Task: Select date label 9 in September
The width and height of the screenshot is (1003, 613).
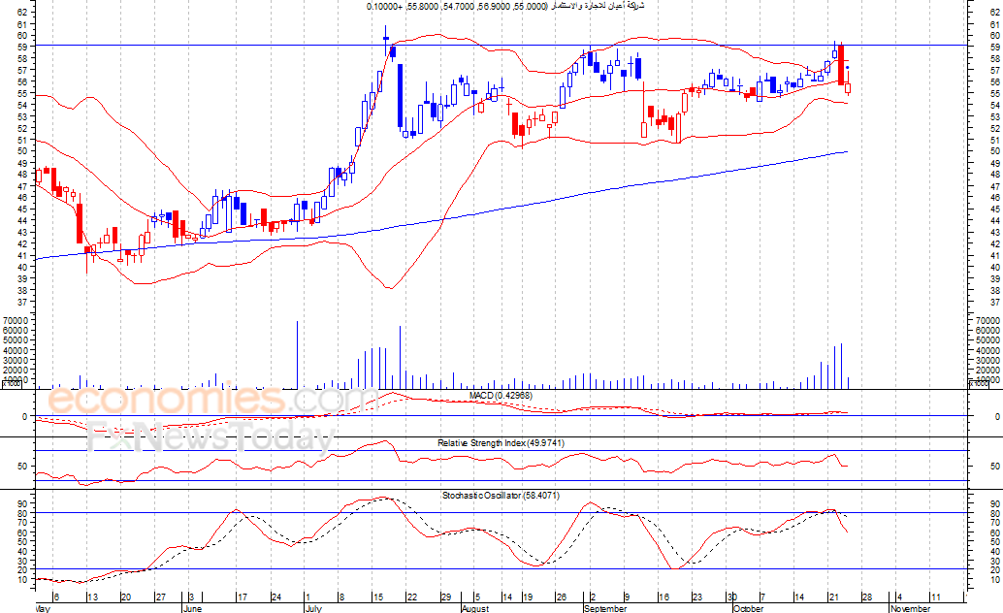Action: point(627,597)
